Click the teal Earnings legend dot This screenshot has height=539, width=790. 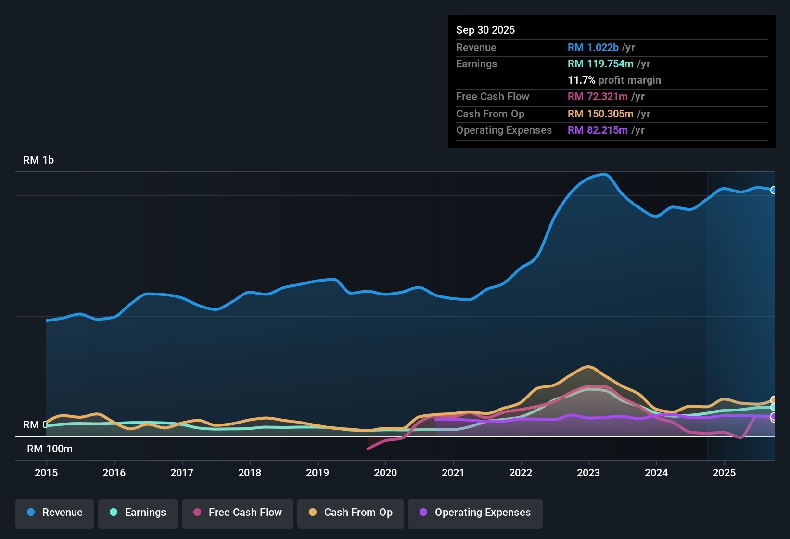point(114,513)
